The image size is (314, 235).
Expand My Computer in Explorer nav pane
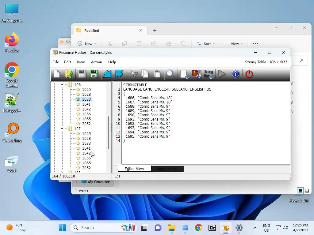click(76, 182)
